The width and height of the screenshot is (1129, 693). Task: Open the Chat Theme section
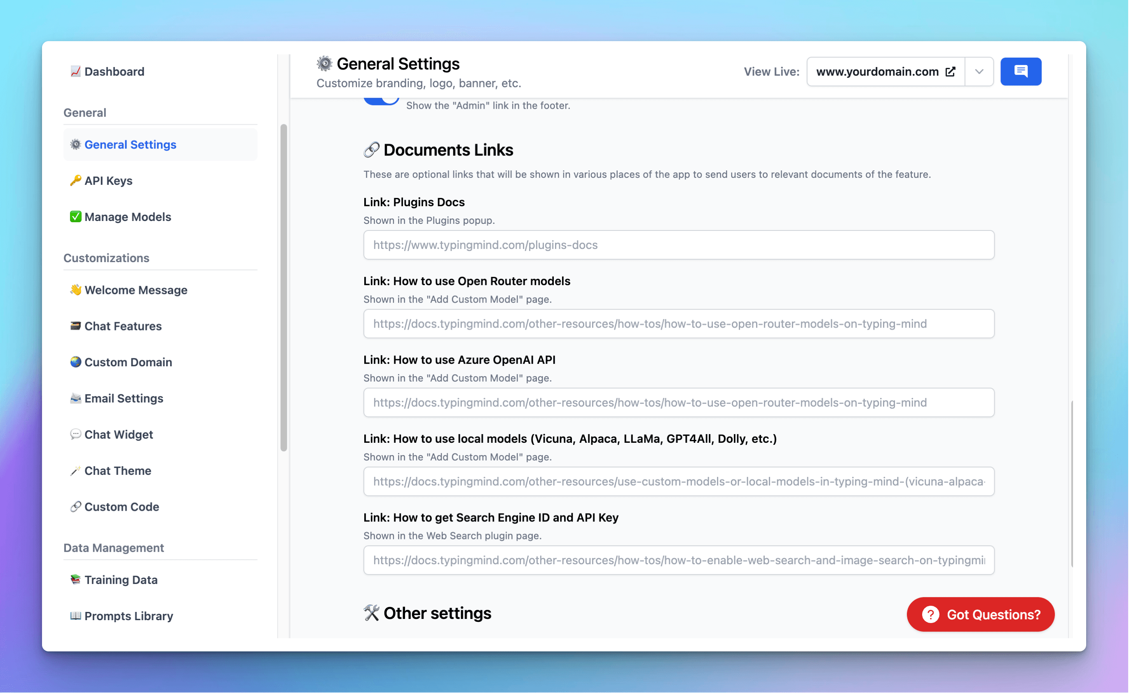[117, 471]
